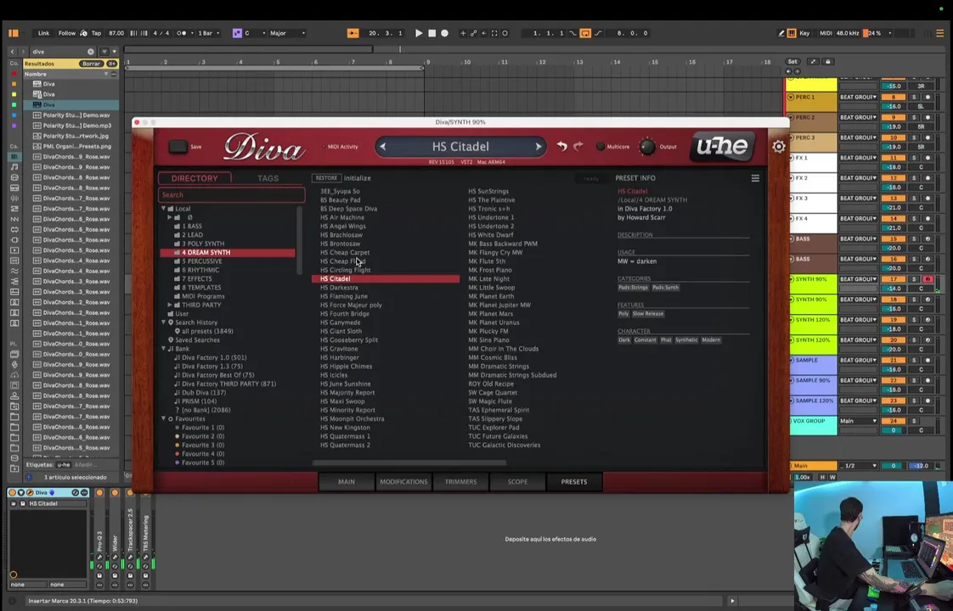Collapse the Bank section
The height and width of the screenshot is (611, 953).
click(x=163, y=349)
